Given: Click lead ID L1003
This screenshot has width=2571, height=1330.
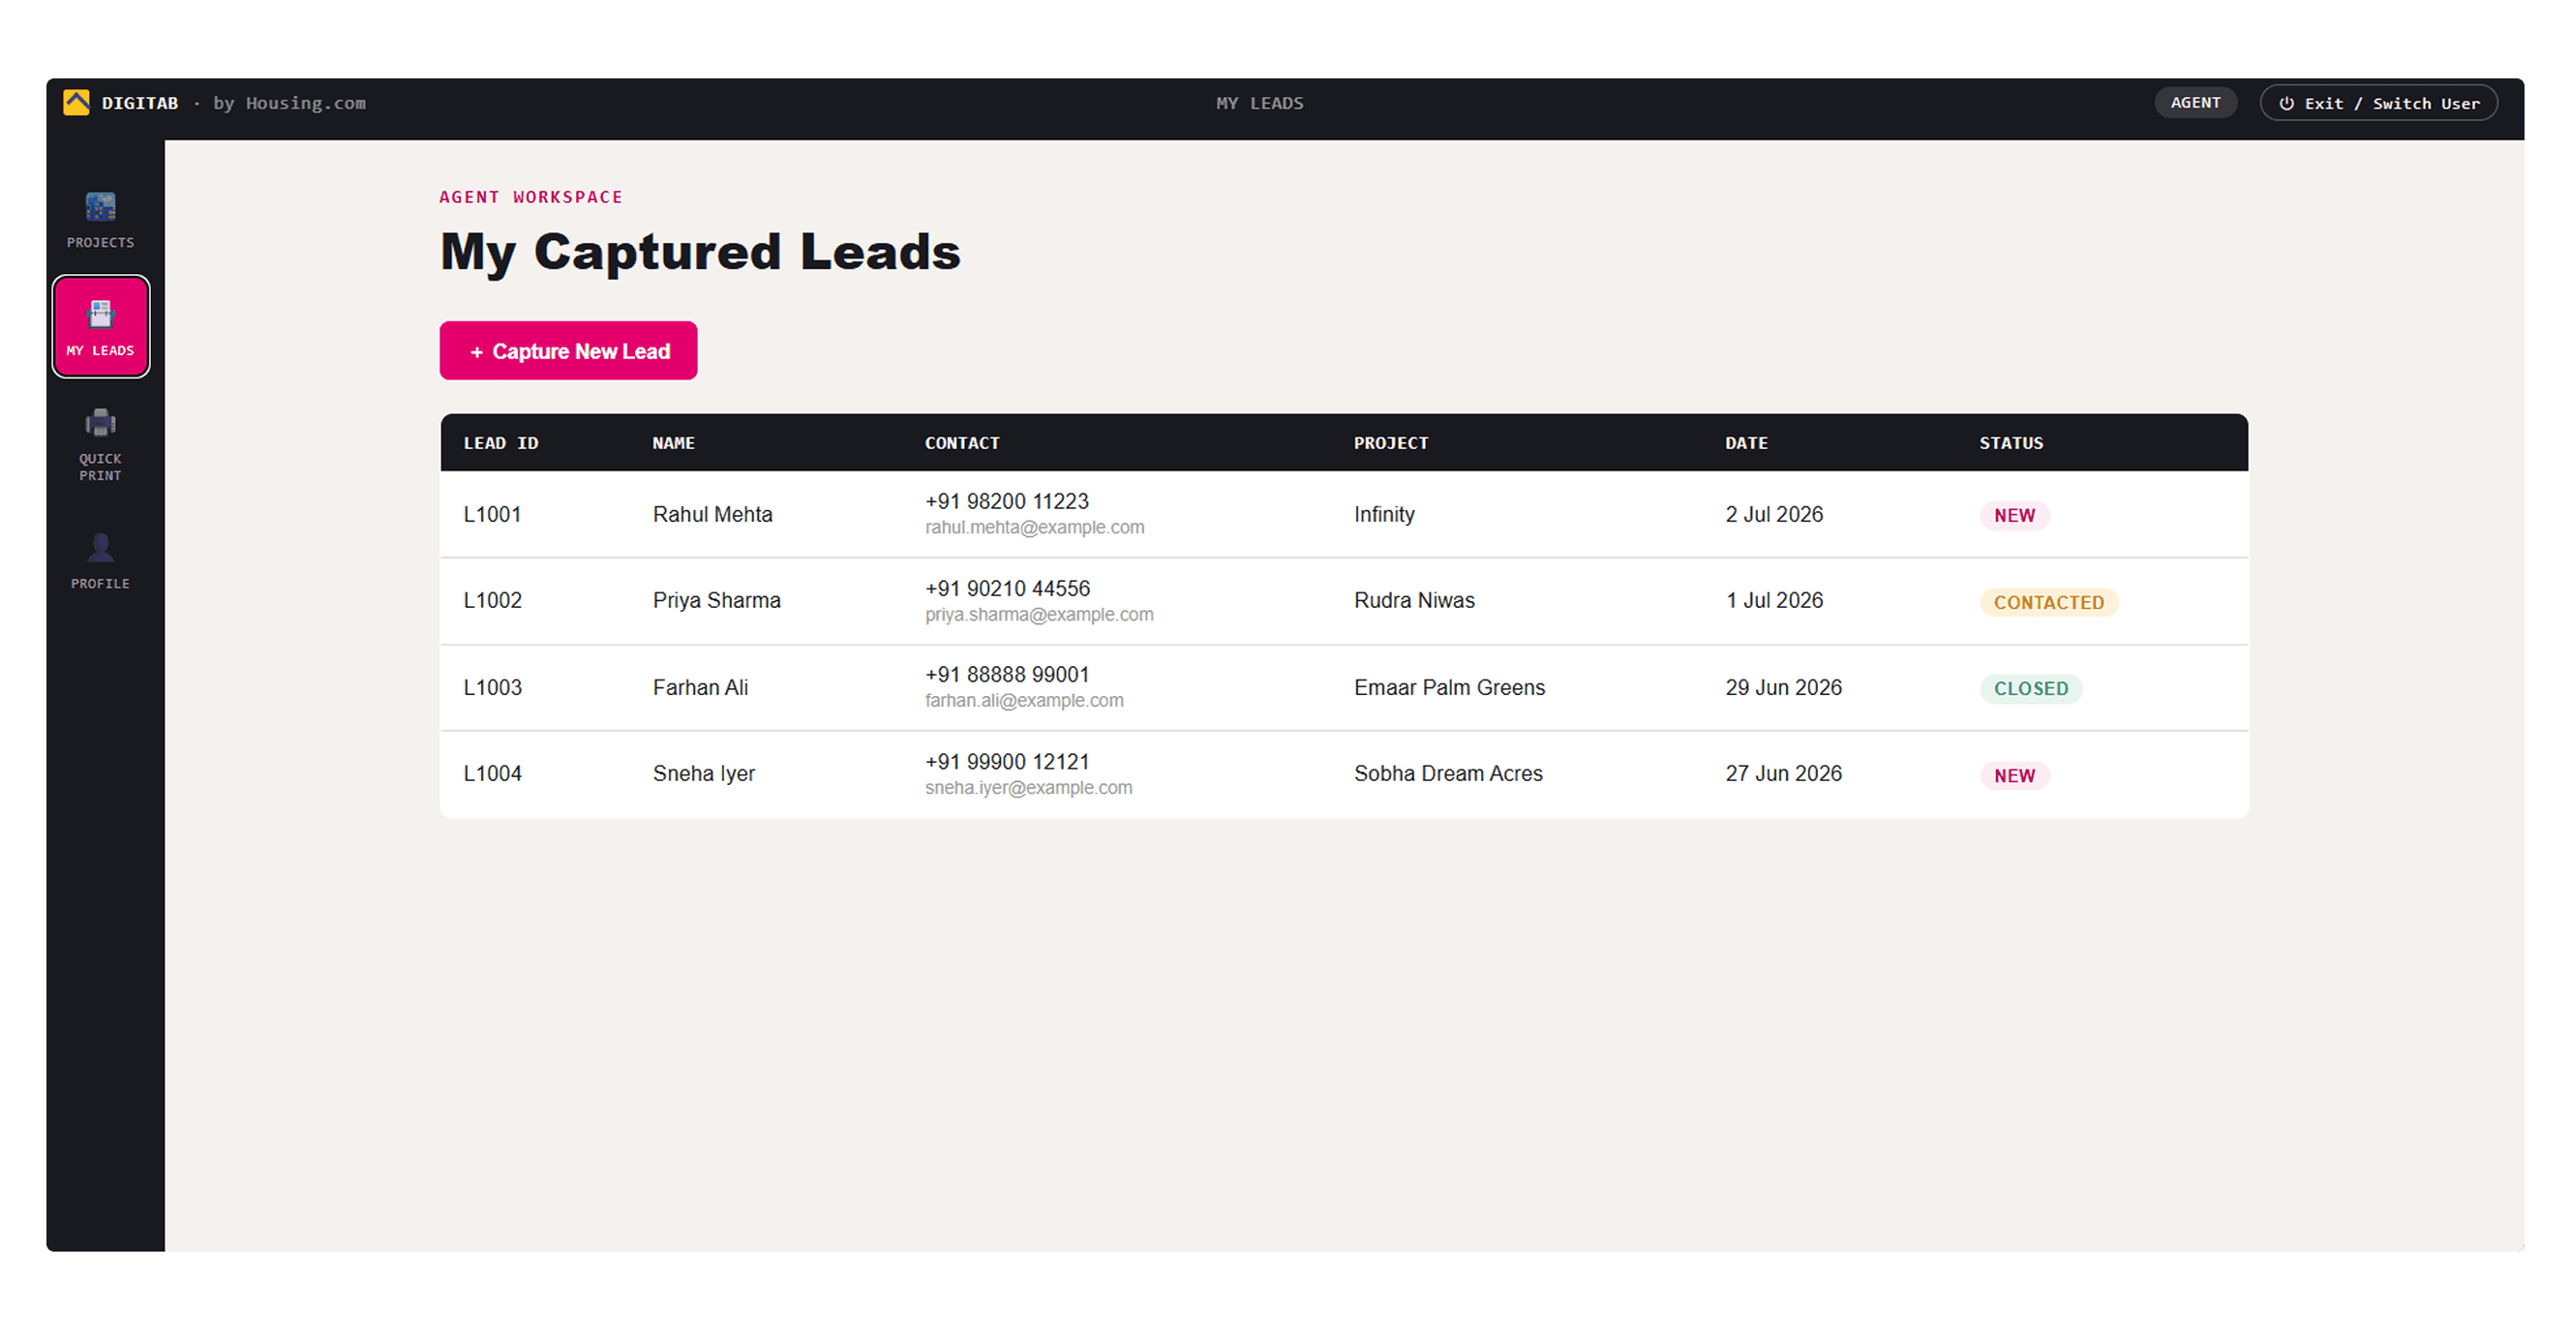Looking at the screenshot, I should [x=493, y=687].
